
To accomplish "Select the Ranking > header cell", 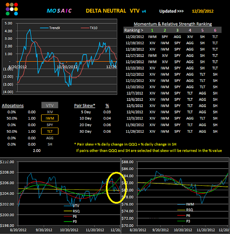I will click(134, 30).
